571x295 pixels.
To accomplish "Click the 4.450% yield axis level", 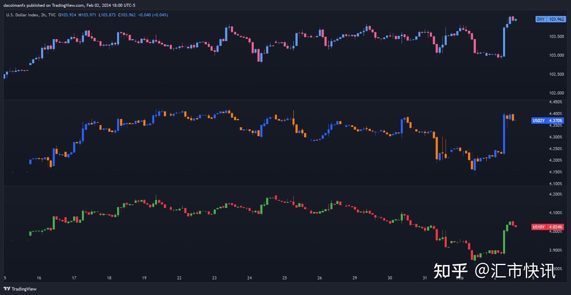I will pyautogui.click(x=555, y=102).
